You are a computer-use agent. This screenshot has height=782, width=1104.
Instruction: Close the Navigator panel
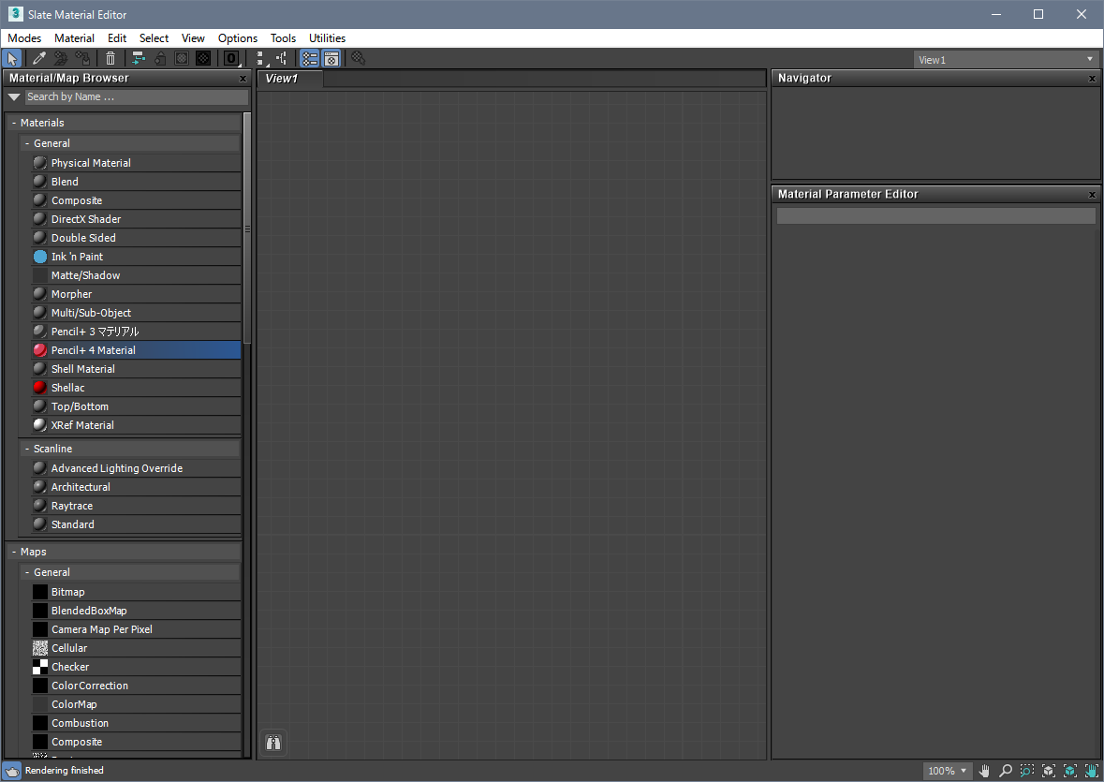1092,79
